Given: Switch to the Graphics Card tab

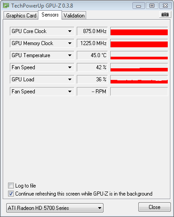Looking at the screenshot, I should 21,16.
